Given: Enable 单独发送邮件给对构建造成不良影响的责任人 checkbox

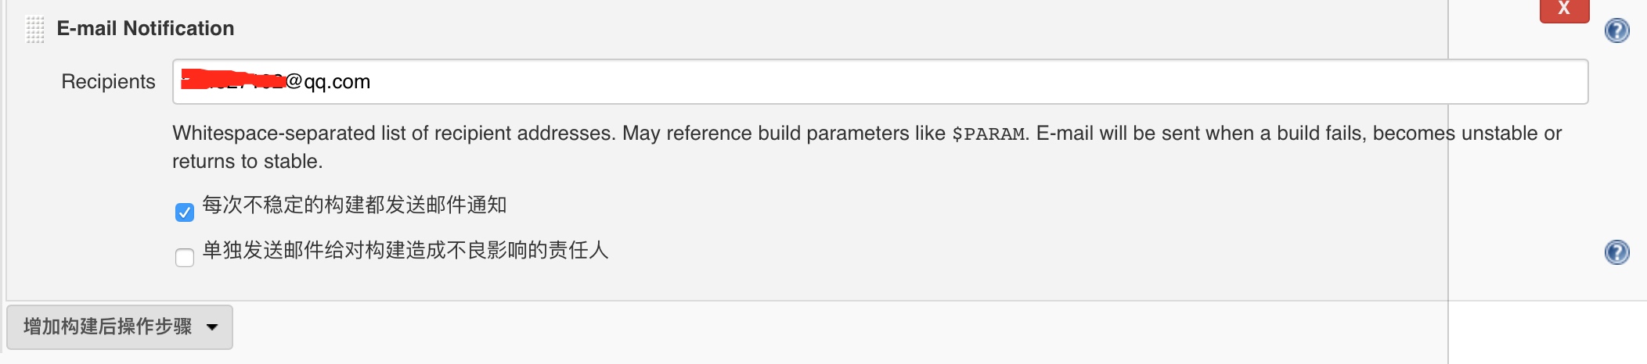Looking at the screenshot, I should tap(185, 258).
